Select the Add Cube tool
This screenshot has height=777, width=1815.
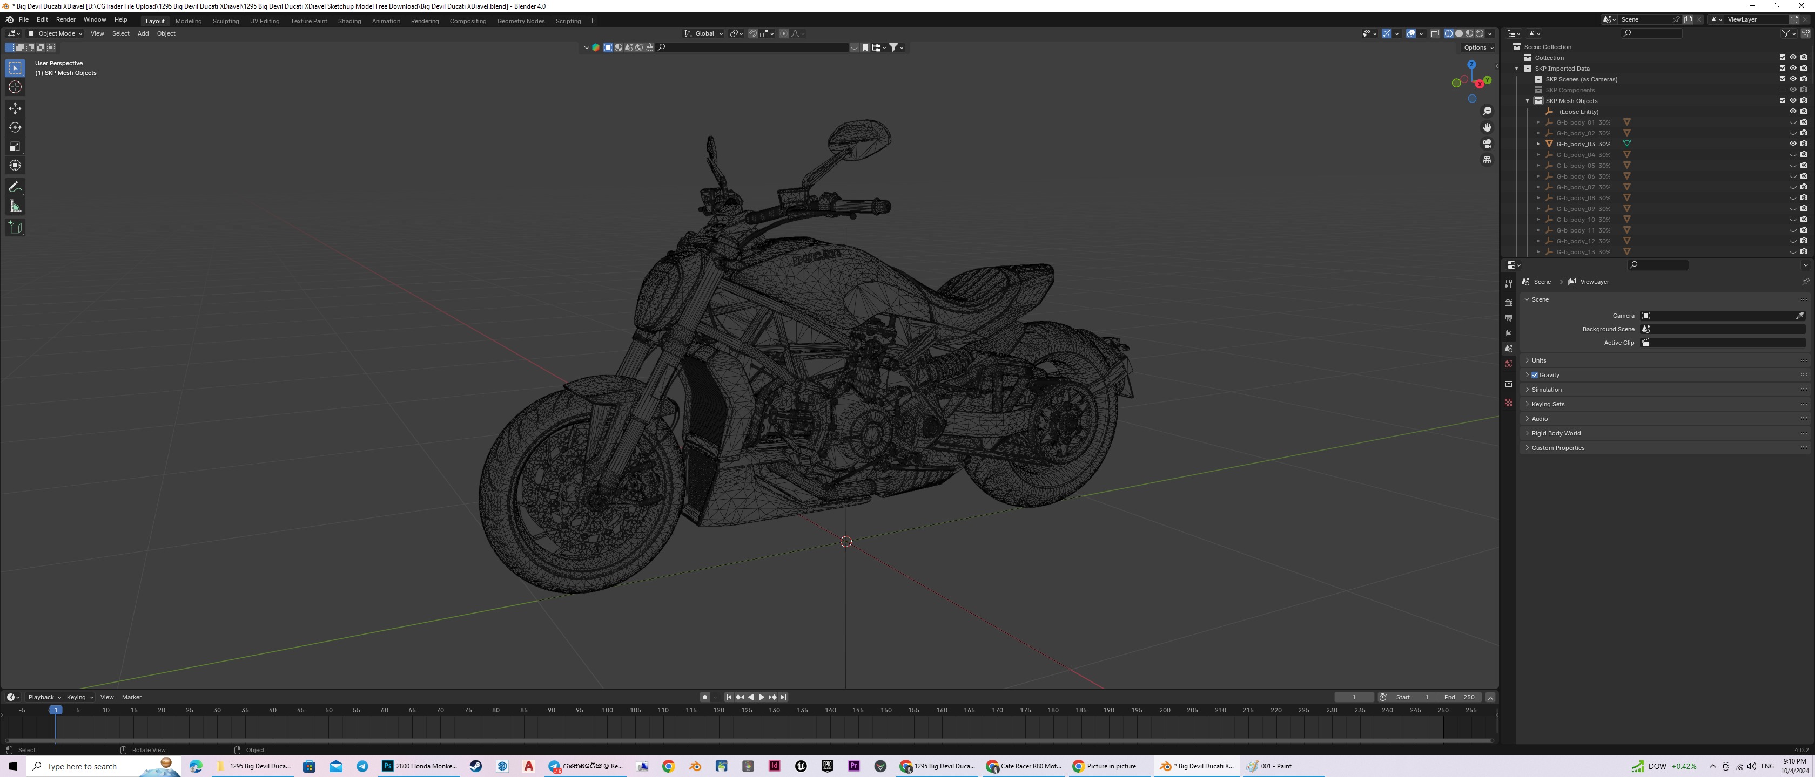[15, 227]
